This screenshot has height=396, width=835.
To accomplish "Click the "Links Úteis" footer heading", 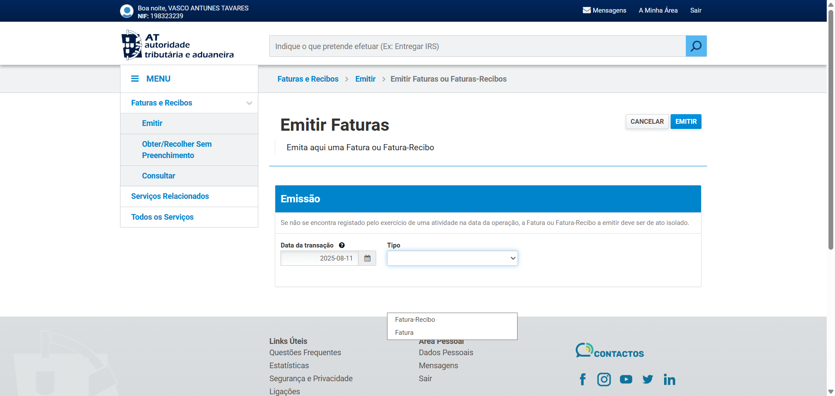I will coord(288,341).
